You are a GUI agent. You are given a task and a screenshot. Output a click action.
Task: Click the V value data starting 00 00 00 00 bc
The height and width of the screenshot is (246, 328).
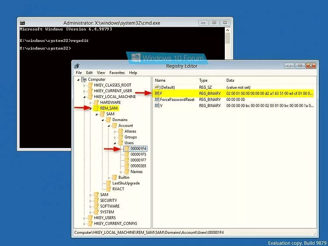coord(270,106)
